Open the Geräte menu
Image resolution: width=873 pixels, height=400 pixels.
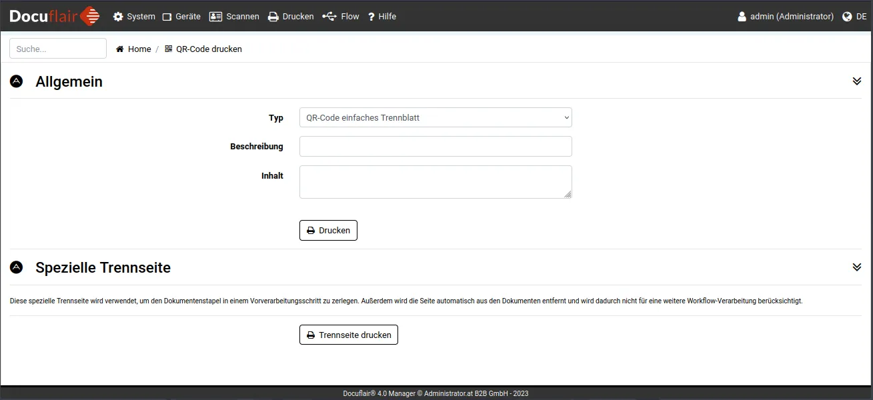pyautogui.click(x=181, y=17)
